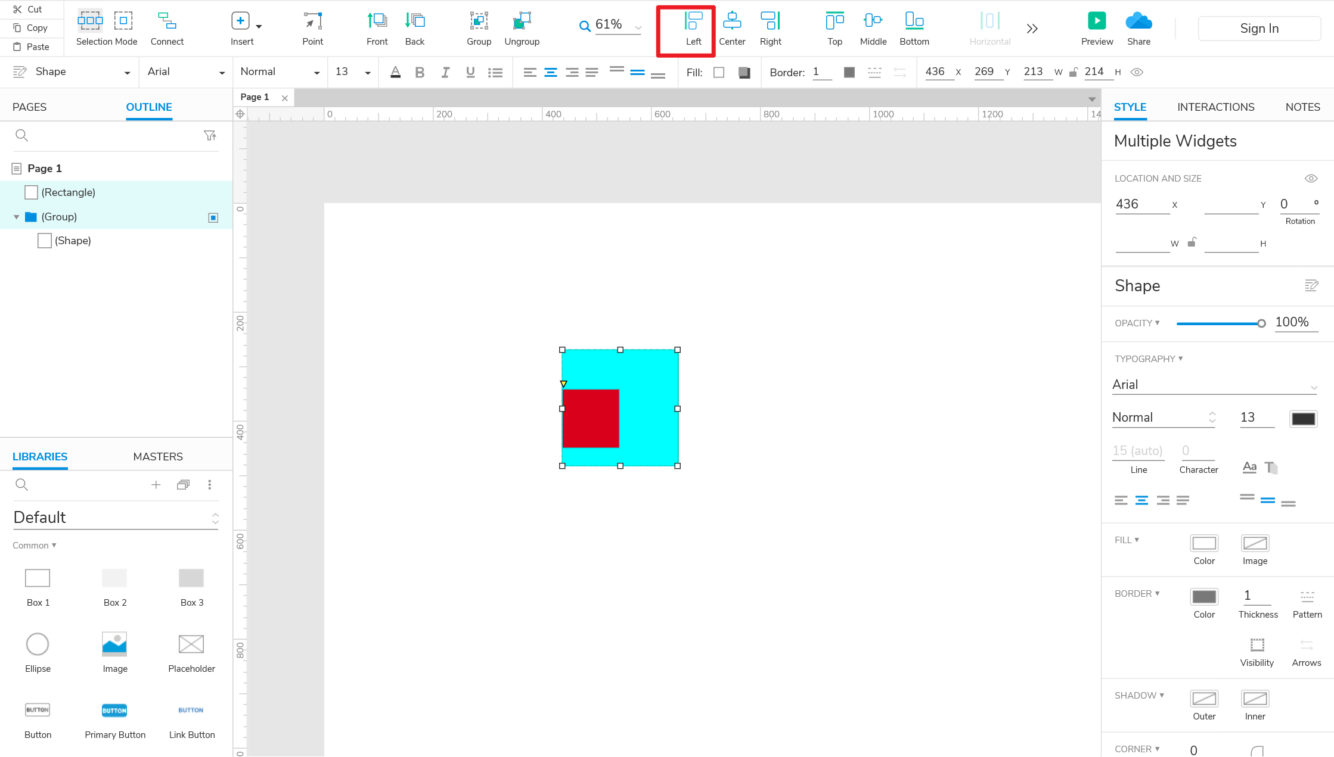1334x757 pixels.
Task: Switch to the NOTES tab
Action: (1302, 107)
